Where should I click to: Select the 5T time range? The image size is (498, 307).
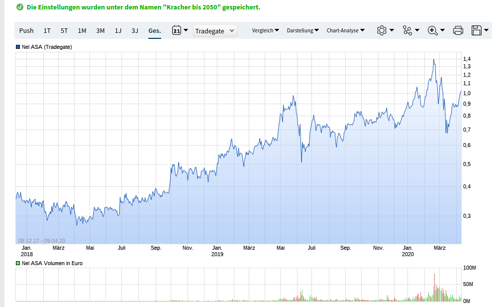64,30
